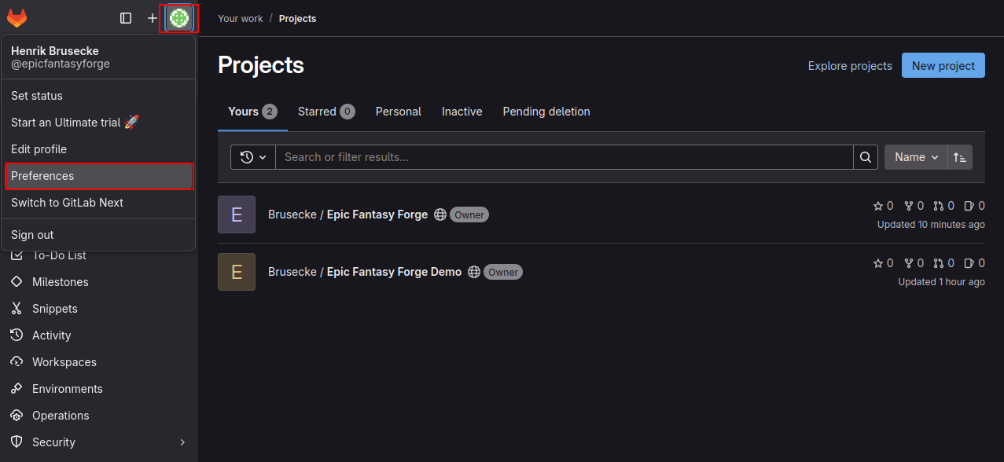This screenshot has width=1004, height=462.
Task: Click the globe icon beside Epic Fantasy Forge Demo
Action: 474,272
